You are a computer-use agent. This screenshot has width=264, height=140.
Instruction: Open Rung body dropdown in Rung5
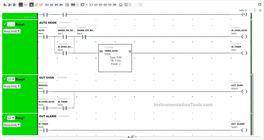pyautogui.click(x=12, y=31)
